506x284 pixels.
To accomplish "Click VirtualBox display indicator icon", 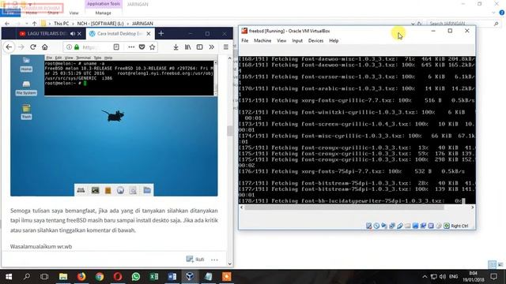I will (415, 226).
